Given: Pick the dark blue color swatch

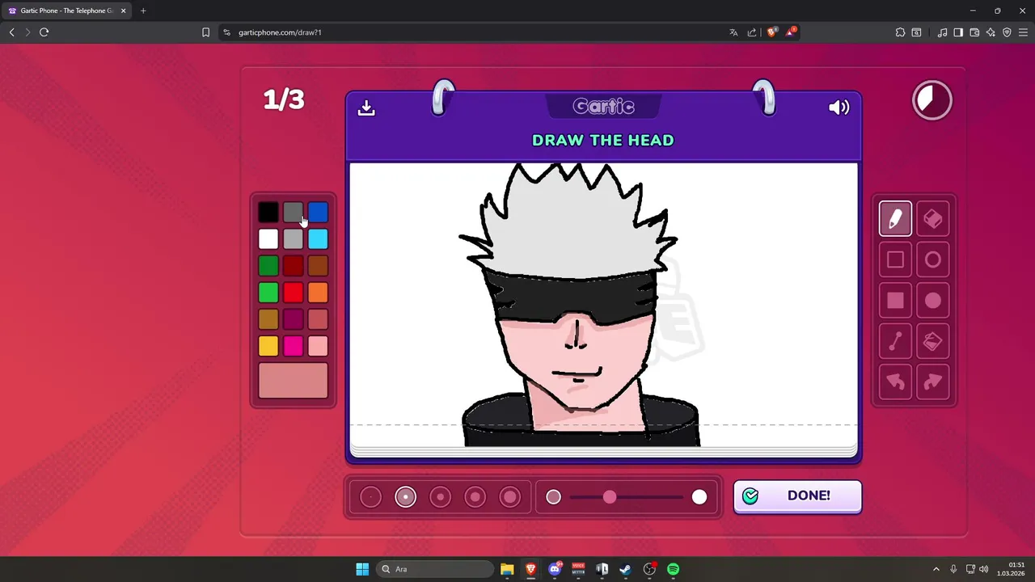Looking at the screenshot, I should (x=318, y=213).
